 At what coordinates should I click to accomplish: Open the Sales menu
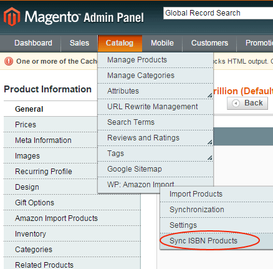(x=79, y=43)
